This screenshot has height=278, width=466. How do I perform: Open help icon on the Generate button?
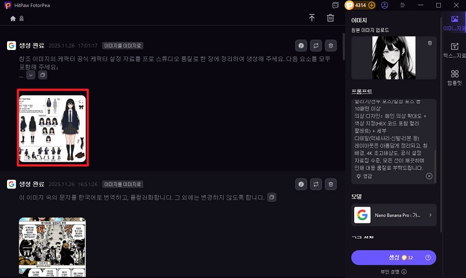click(x=428, y=258)
